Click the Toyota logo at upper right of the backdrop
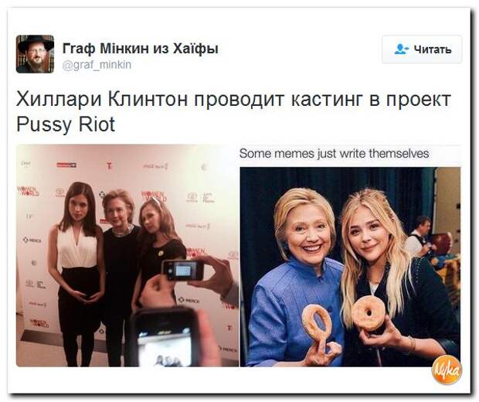The width and height of the screenshot is (479, 402). (192, 197)
